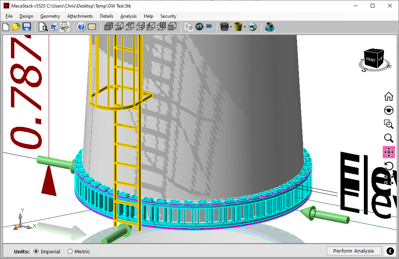399x259 pixels.
Task: Select the Pan tool in the sidebar
Action: pyautogui.click(x=388, y=152)
